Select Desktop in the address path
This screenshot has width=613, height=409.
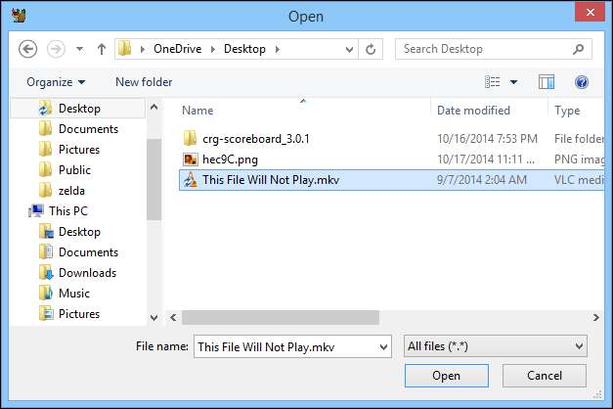point(244,49)
